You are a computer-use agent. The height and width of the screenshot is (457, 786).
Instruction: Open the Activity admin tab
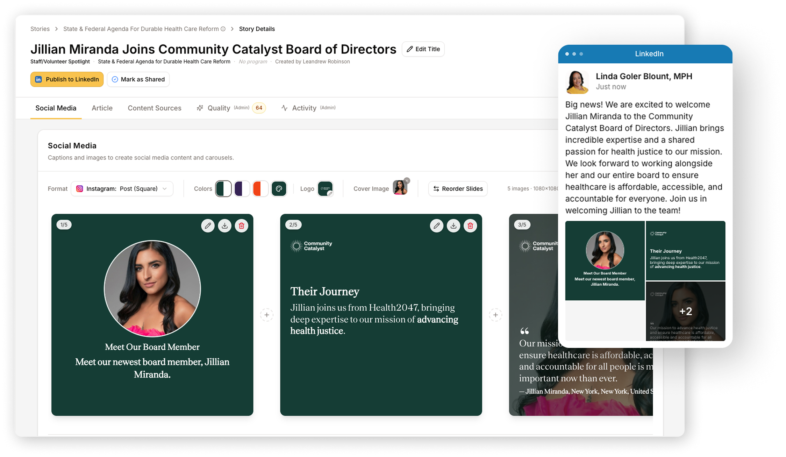point(308,108)
